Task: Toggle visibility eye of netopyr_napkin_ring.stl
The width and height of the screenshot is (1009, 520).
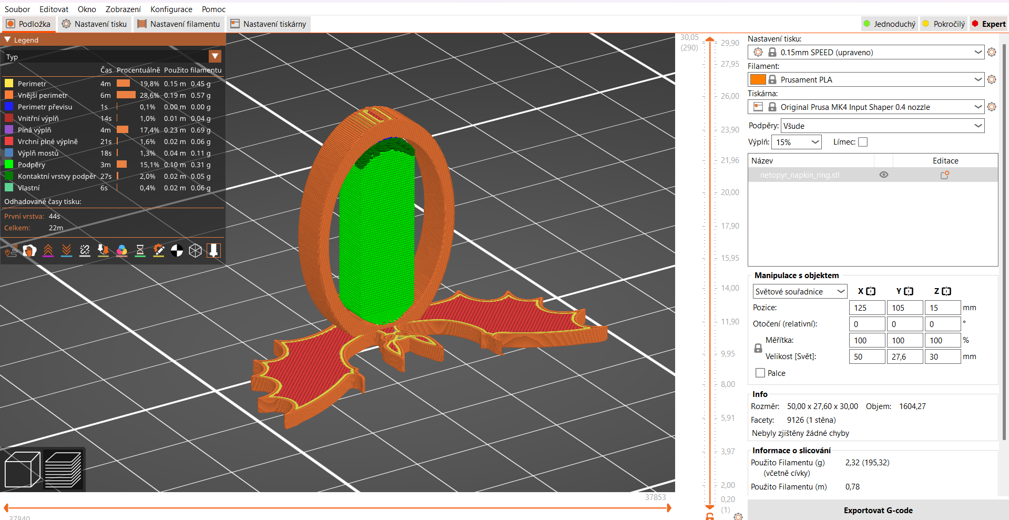Action: pyautogui.click(x=884, y=175)
